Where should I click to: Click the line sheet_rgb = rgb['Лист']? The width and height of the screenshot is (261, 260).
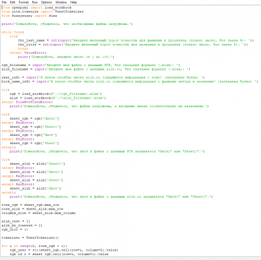pyautogui.click(x=33, y=135)
